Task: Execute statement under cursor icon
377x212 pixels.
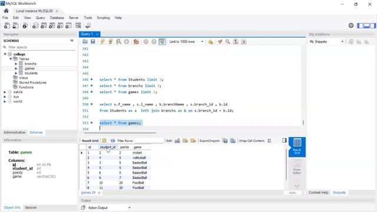Action: (x=110, y=42)
